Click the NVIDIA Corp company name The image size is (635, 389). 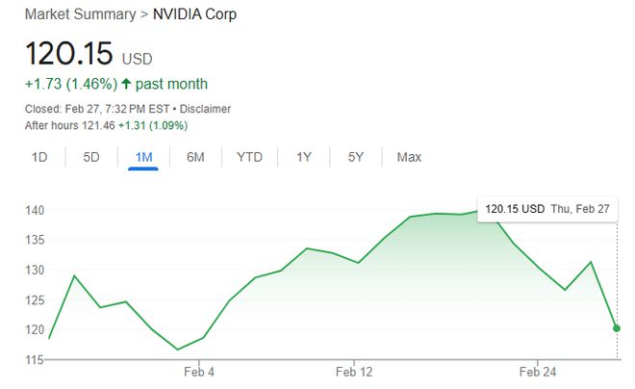click(x=194, y=14)
